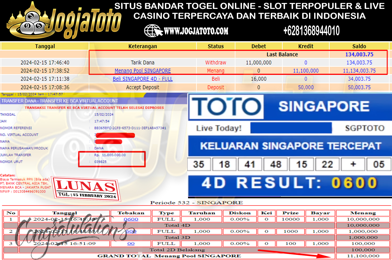Click the Keterangan column header
The height and width of the screenshot is (260, 392).
[143, 46]
